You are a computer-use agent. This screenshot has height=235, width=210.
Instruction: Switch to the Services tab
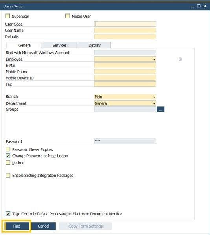(x=59, y=45)
